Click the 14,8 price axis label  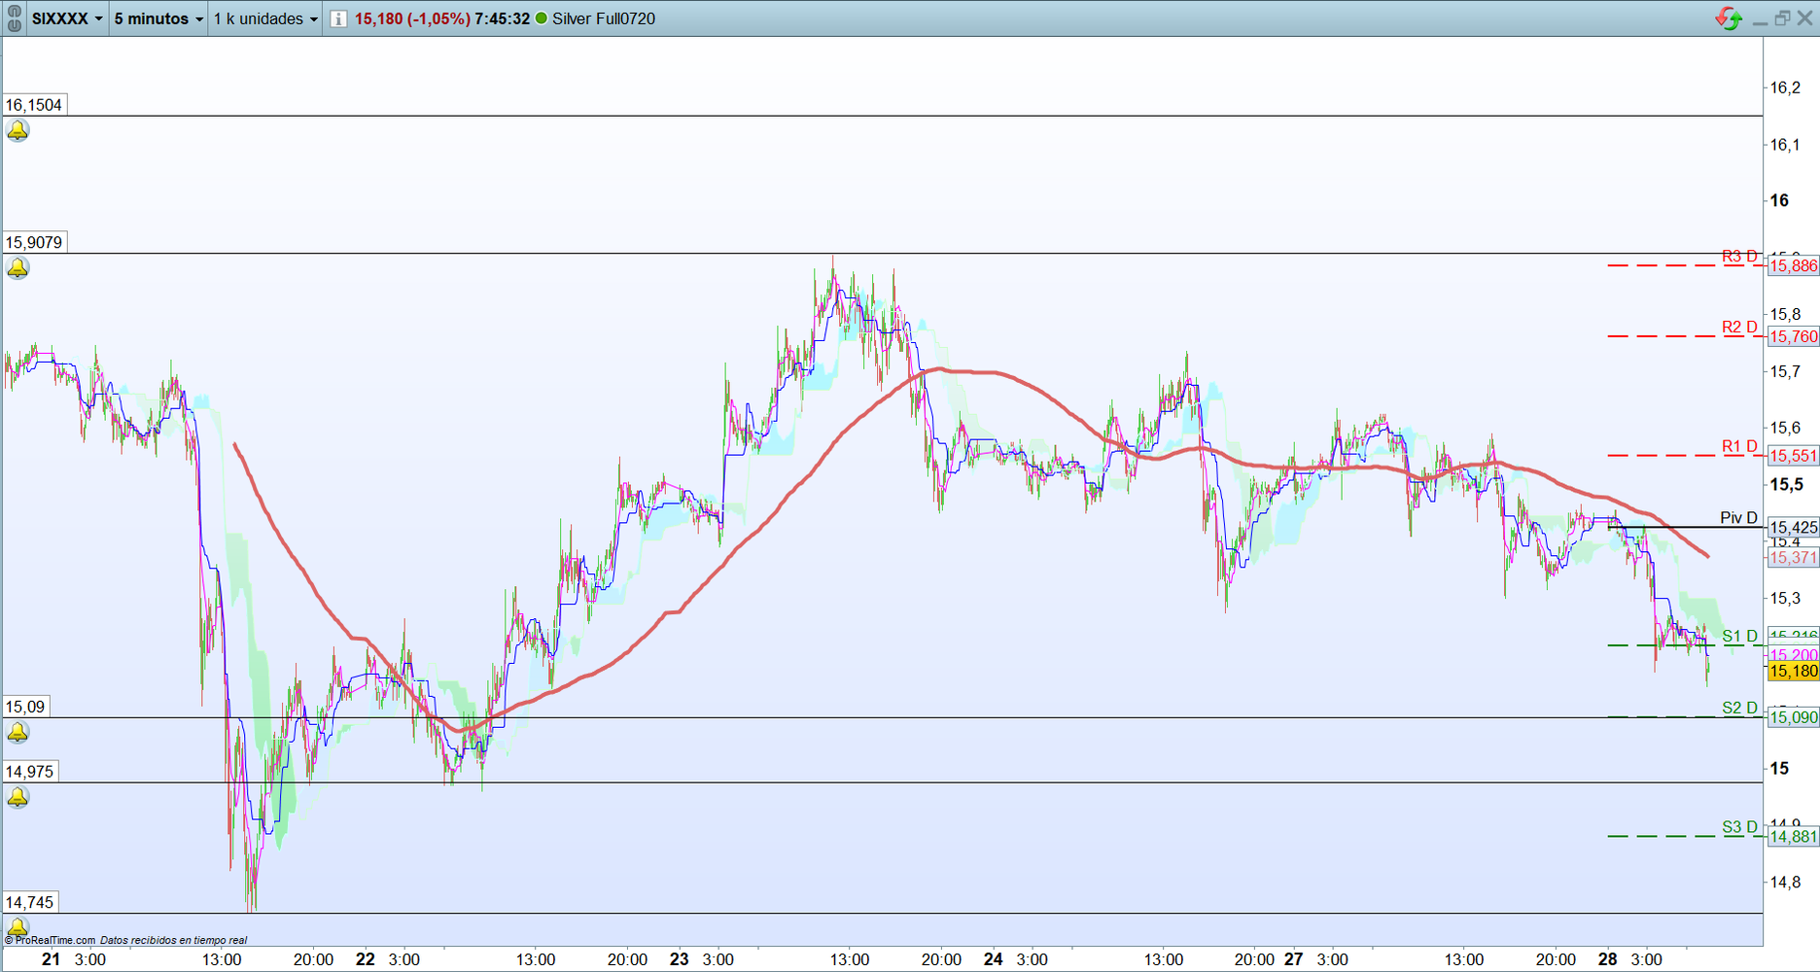tap(1785, 883)
